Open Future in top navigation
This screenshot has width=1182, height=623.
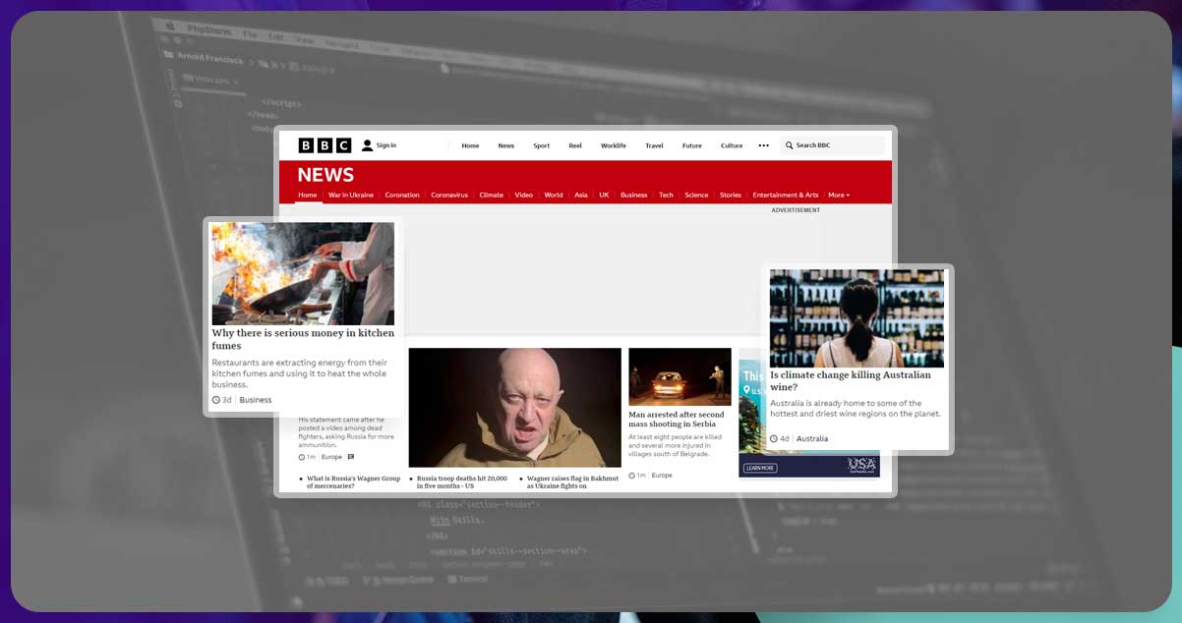[x=692, y=145]
